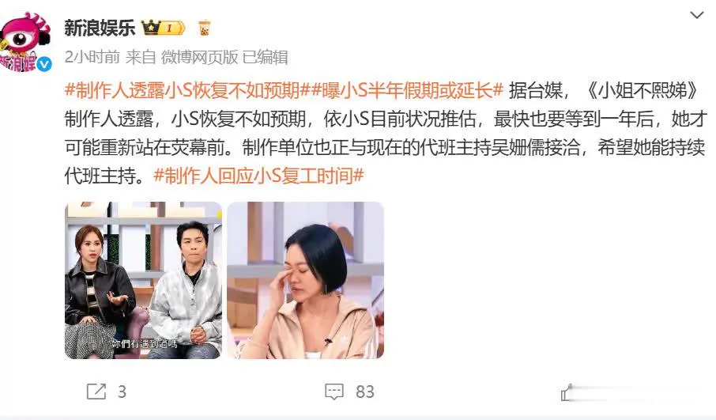Click the gold crown membership badge
Image resolution: width=716 pixels, height=420 pixels.
point(163,28)
